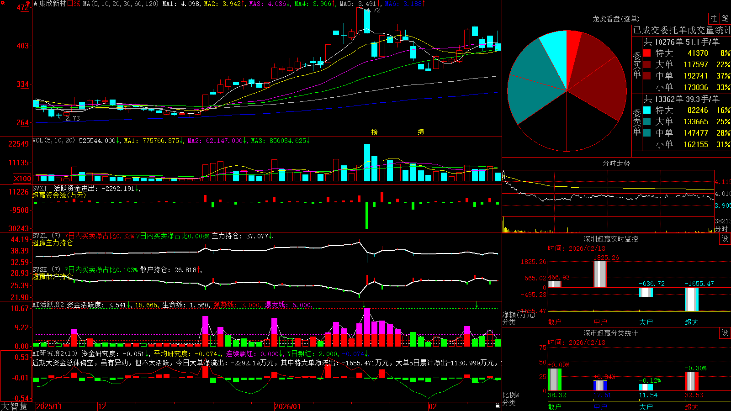Viewport: 731px width, 411px height.
Task: Click the -636.72 大户 bar in 实时监控 chart
Action: pos(646,292)
